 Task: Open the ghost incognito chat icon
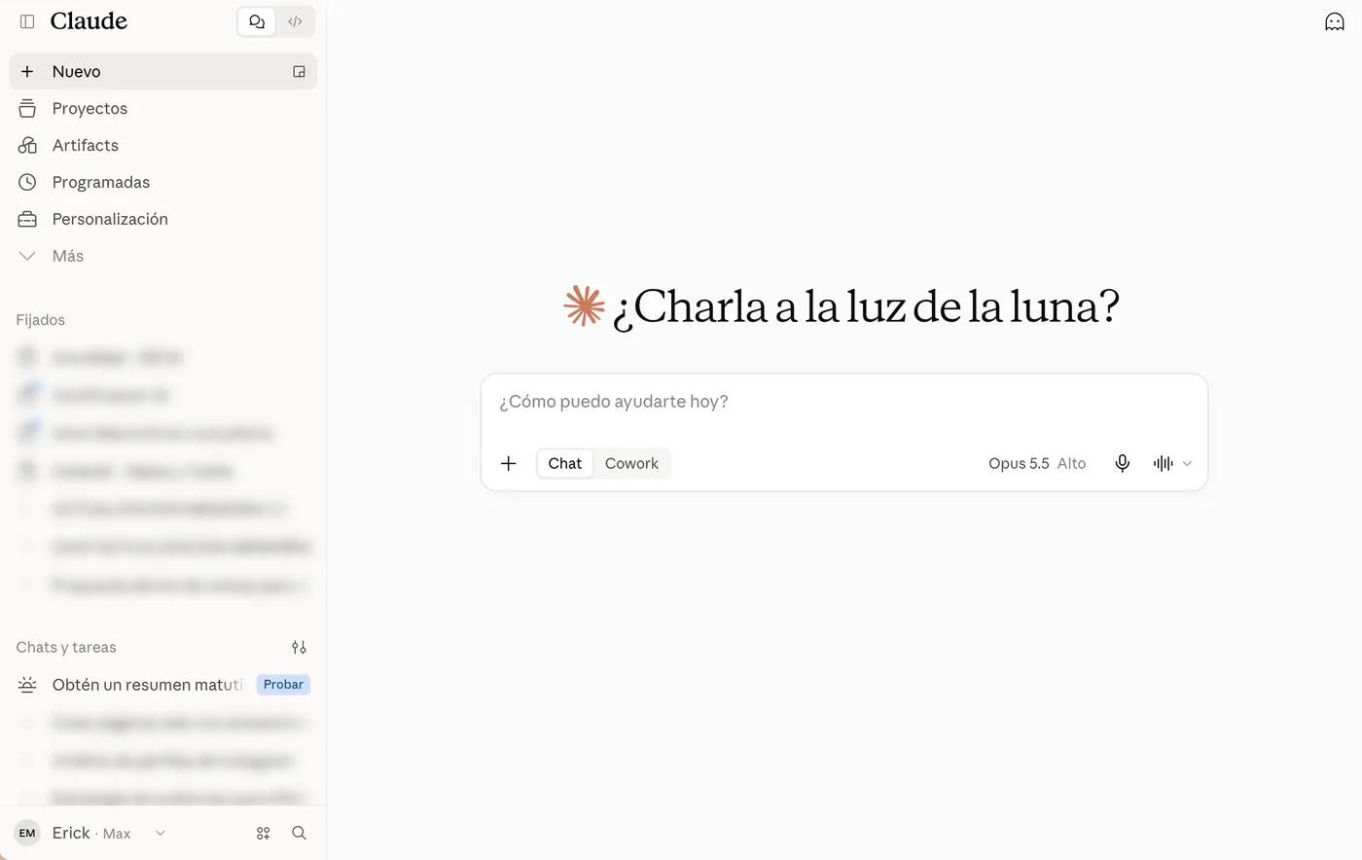click(x=1335, y=21)
